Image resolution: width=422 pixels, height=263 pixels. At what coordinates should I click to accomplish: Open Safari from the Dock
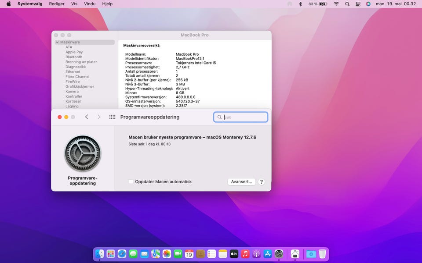tap(122, 254)
